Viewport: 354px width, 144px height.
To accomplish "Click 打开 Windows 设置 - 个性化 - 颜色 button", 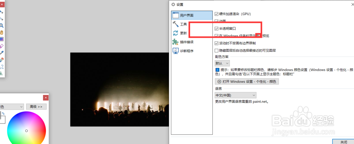I will (x=247, y=81).
